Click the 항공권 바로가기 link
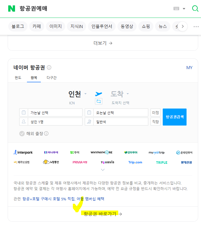Screen dimensions: 201x225 [x=103, y=214]
